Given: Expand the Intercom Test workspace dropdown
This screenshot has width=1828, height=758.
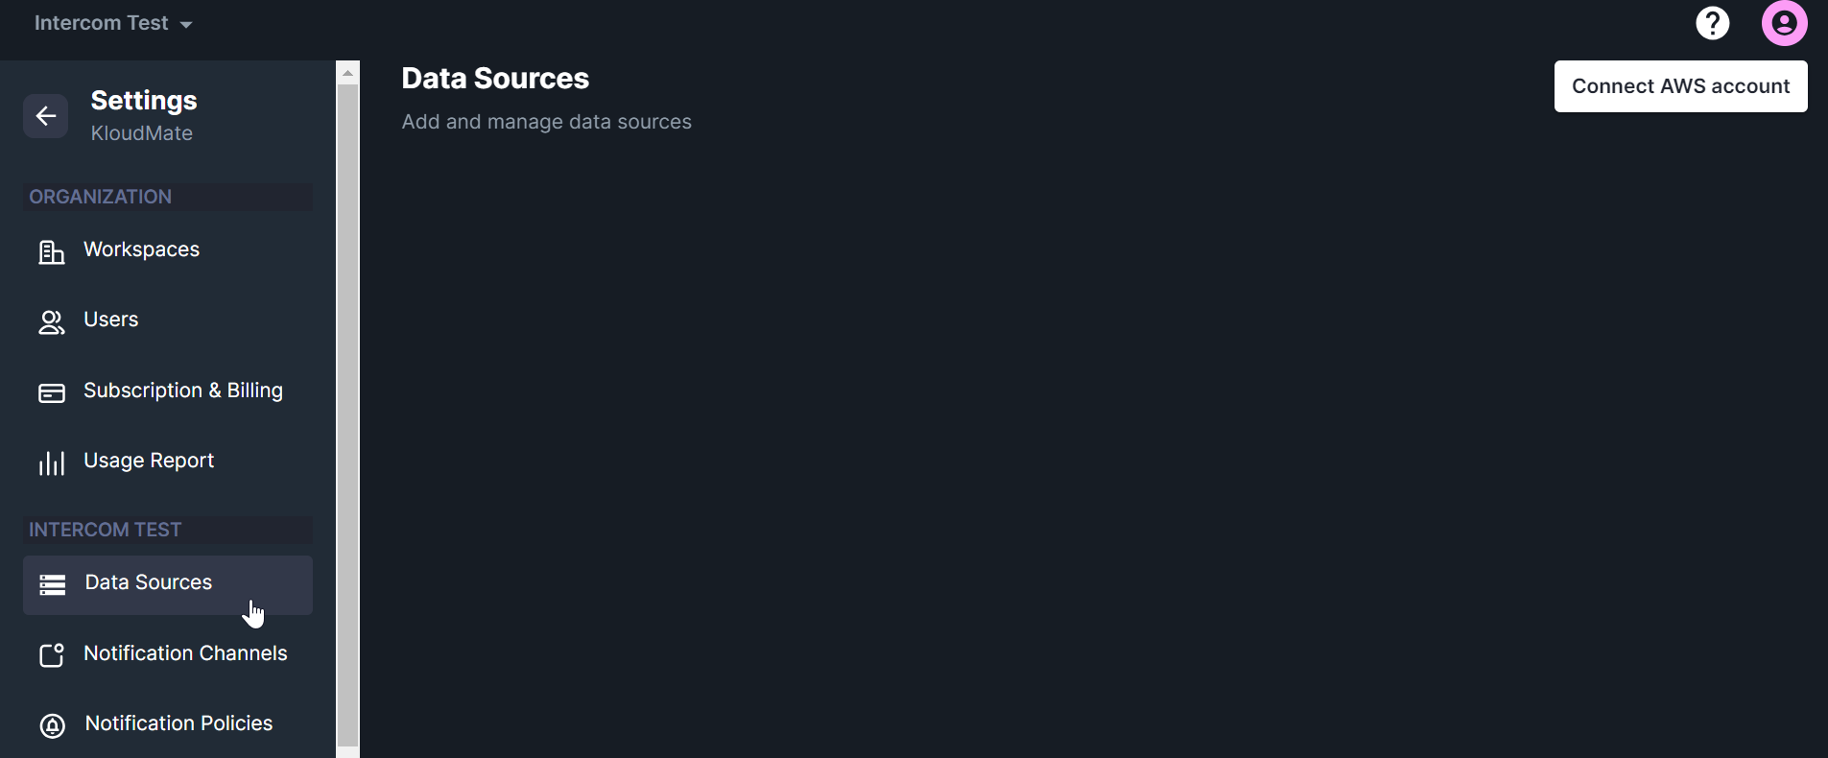Looking at the screenshot, I should tap(113, 23).
